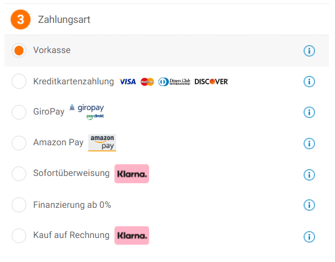Click the Zahlungsart step 3 heading
The image size is (335, 262).
click(64, 20)
